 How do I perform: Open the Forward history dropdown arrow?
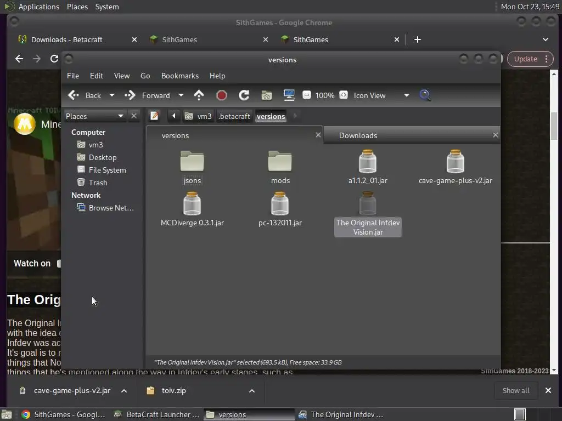click(x=181, y=95)
